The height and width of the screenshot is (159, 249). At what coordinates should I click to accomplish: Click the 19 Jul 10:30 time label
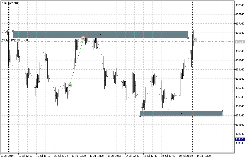tap(204, 156)
